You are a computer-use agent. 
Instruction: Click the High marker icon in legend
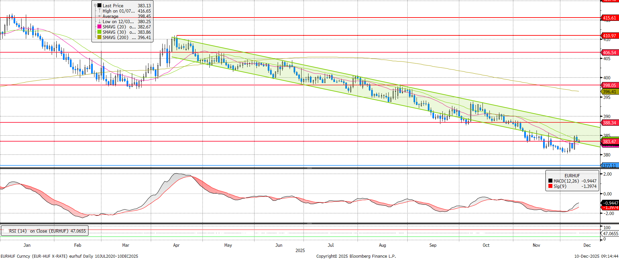99,11
